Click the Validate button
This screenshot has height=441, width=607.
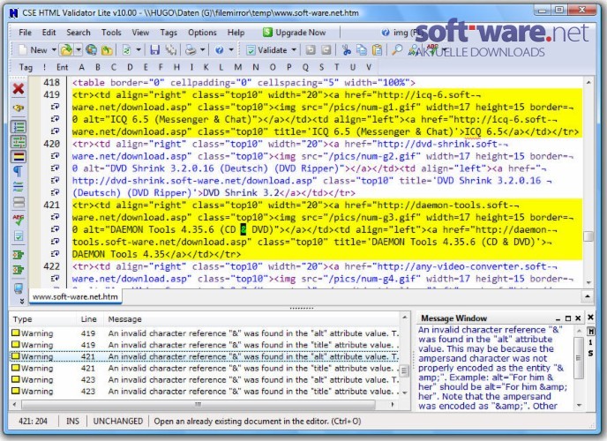click(266, 50)
